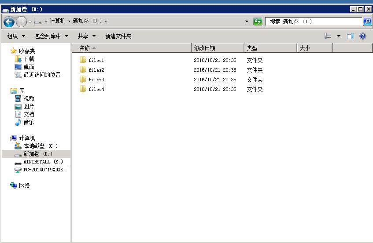Click the Forward navigation arrow

[x=22, y=22]
